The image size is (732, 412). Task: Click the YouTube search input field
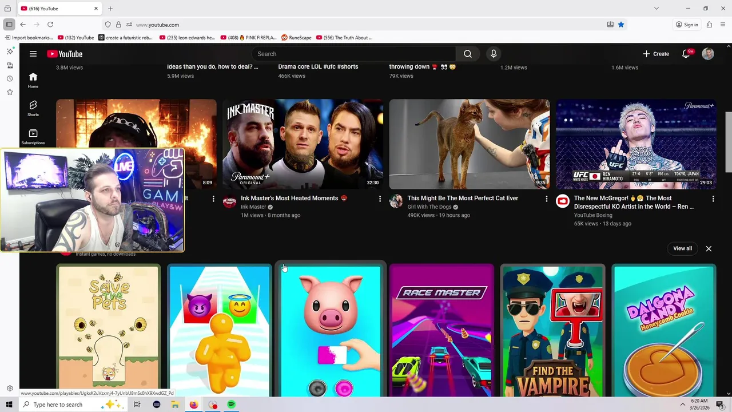[353, 54]
